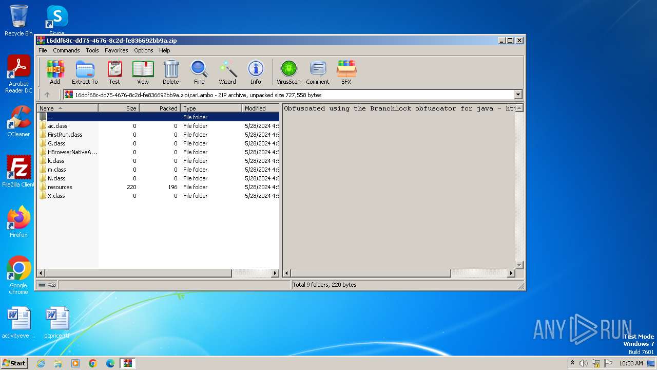Viewport: 657px width, 370px height.
Task: Open the Help menu
Action: pyautogui.click(x=165, y=50)
